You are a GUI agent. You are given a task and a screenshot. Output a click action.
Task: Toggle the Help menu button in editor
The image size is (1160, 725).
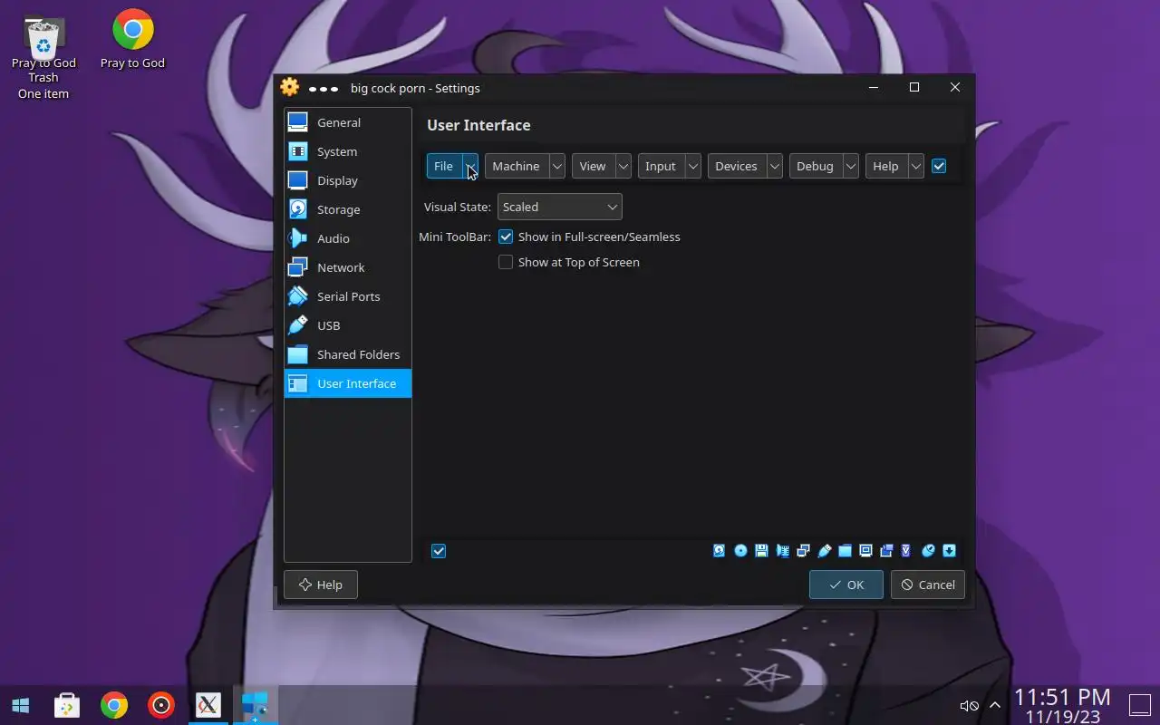click(x=885, y=166)
